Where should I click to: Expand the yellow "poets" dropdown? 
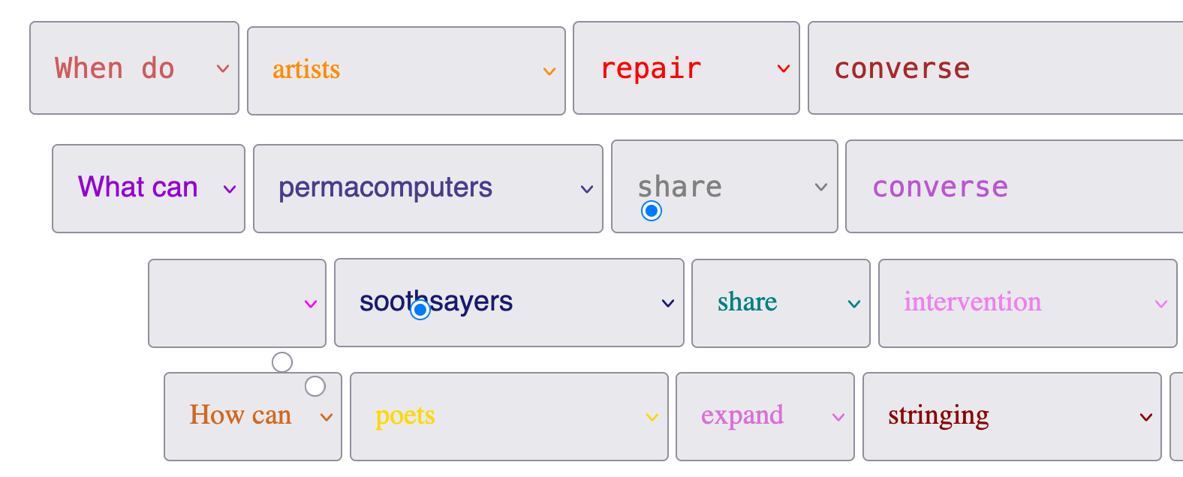tap(509, 416)
